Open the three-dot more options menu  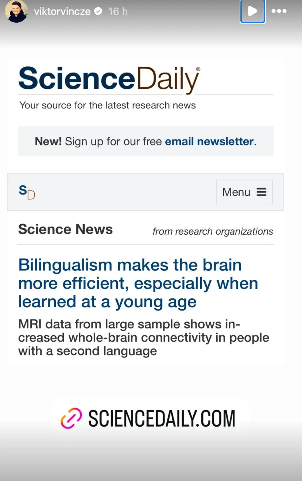279,11
